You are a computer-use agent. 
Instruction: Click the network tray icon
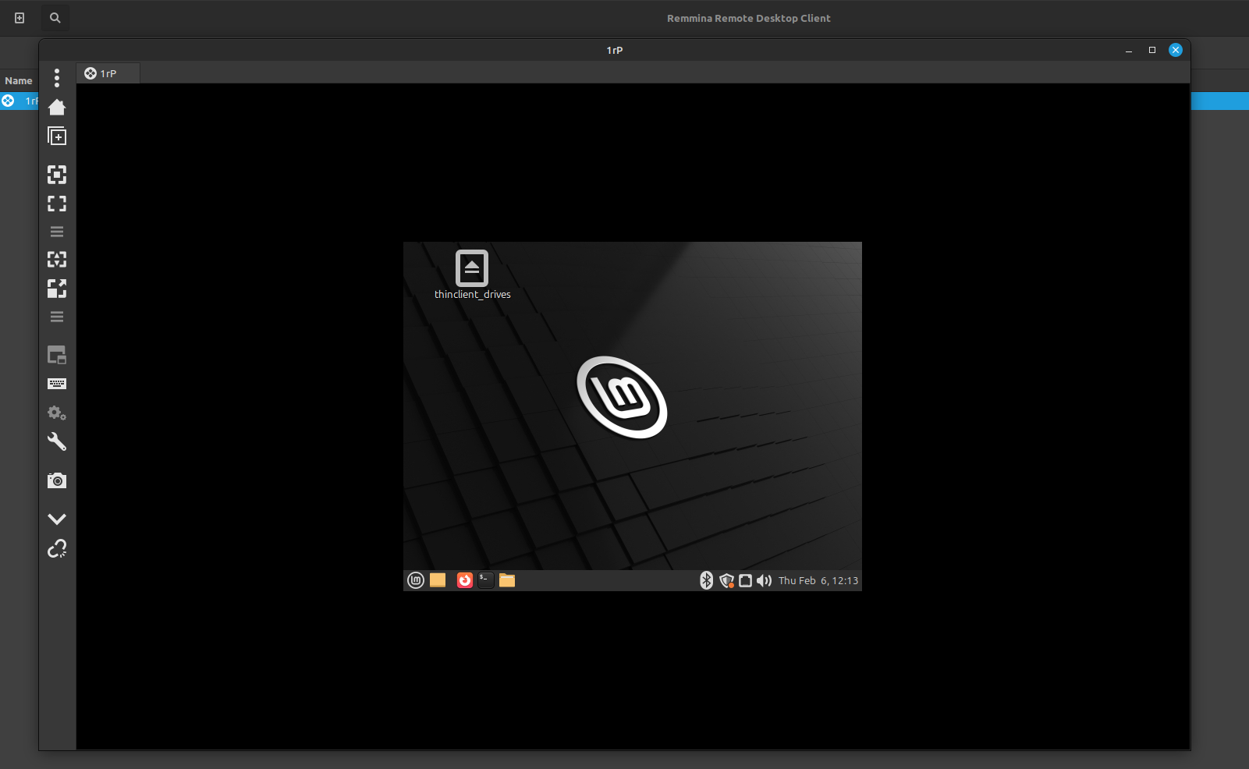coord(746,580)
